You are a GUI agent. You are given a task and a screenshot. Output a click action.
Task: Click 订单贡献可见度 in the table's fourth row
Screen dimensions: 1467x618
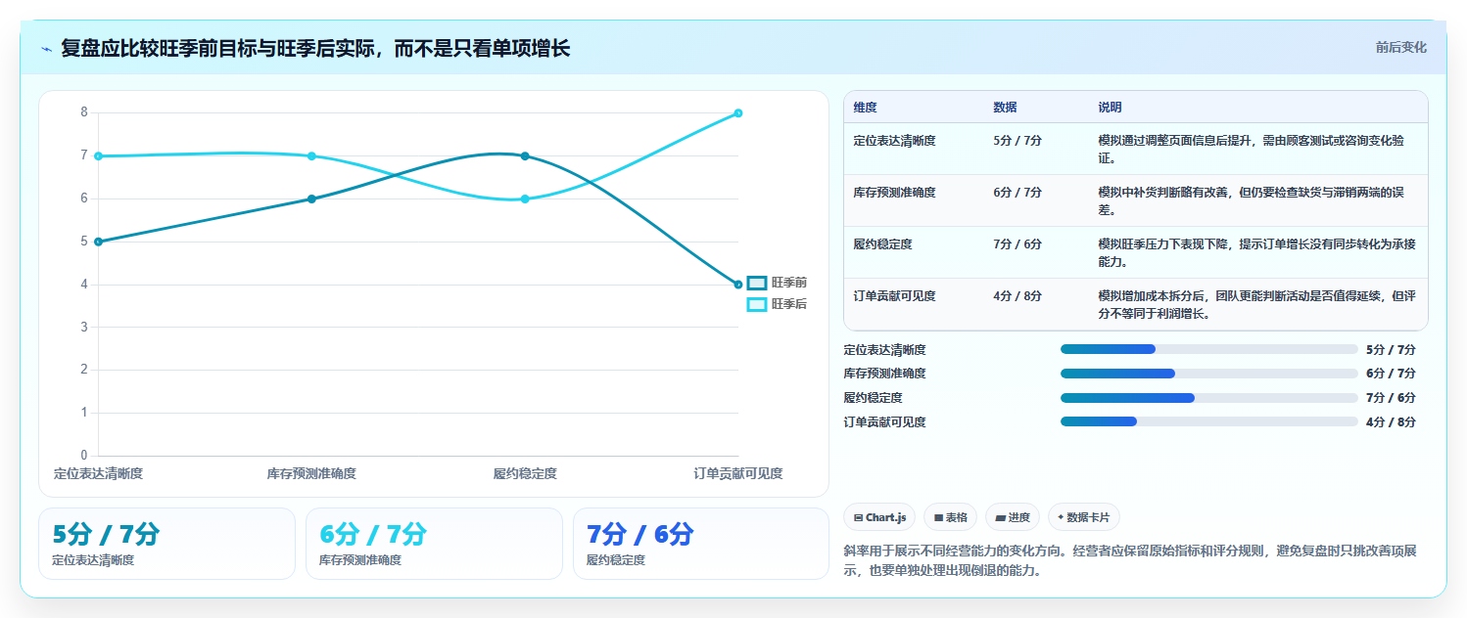click(894, 296)
